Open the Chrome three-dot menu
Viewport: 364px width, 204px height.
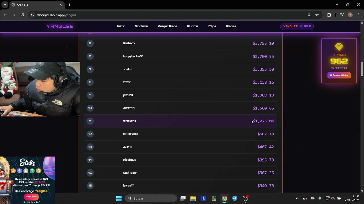click(359, 15)
